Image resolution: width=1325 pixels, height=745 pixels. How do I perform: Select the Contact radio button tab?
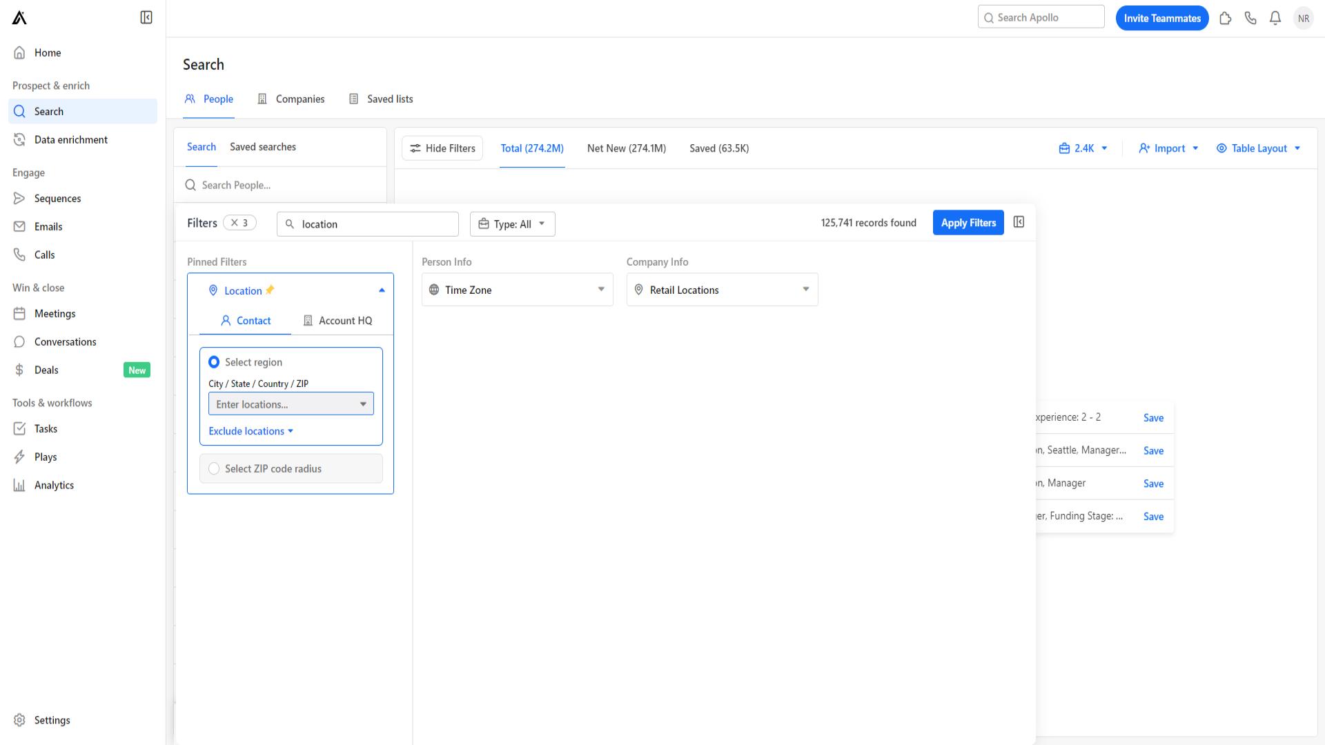tap(246, 320)
